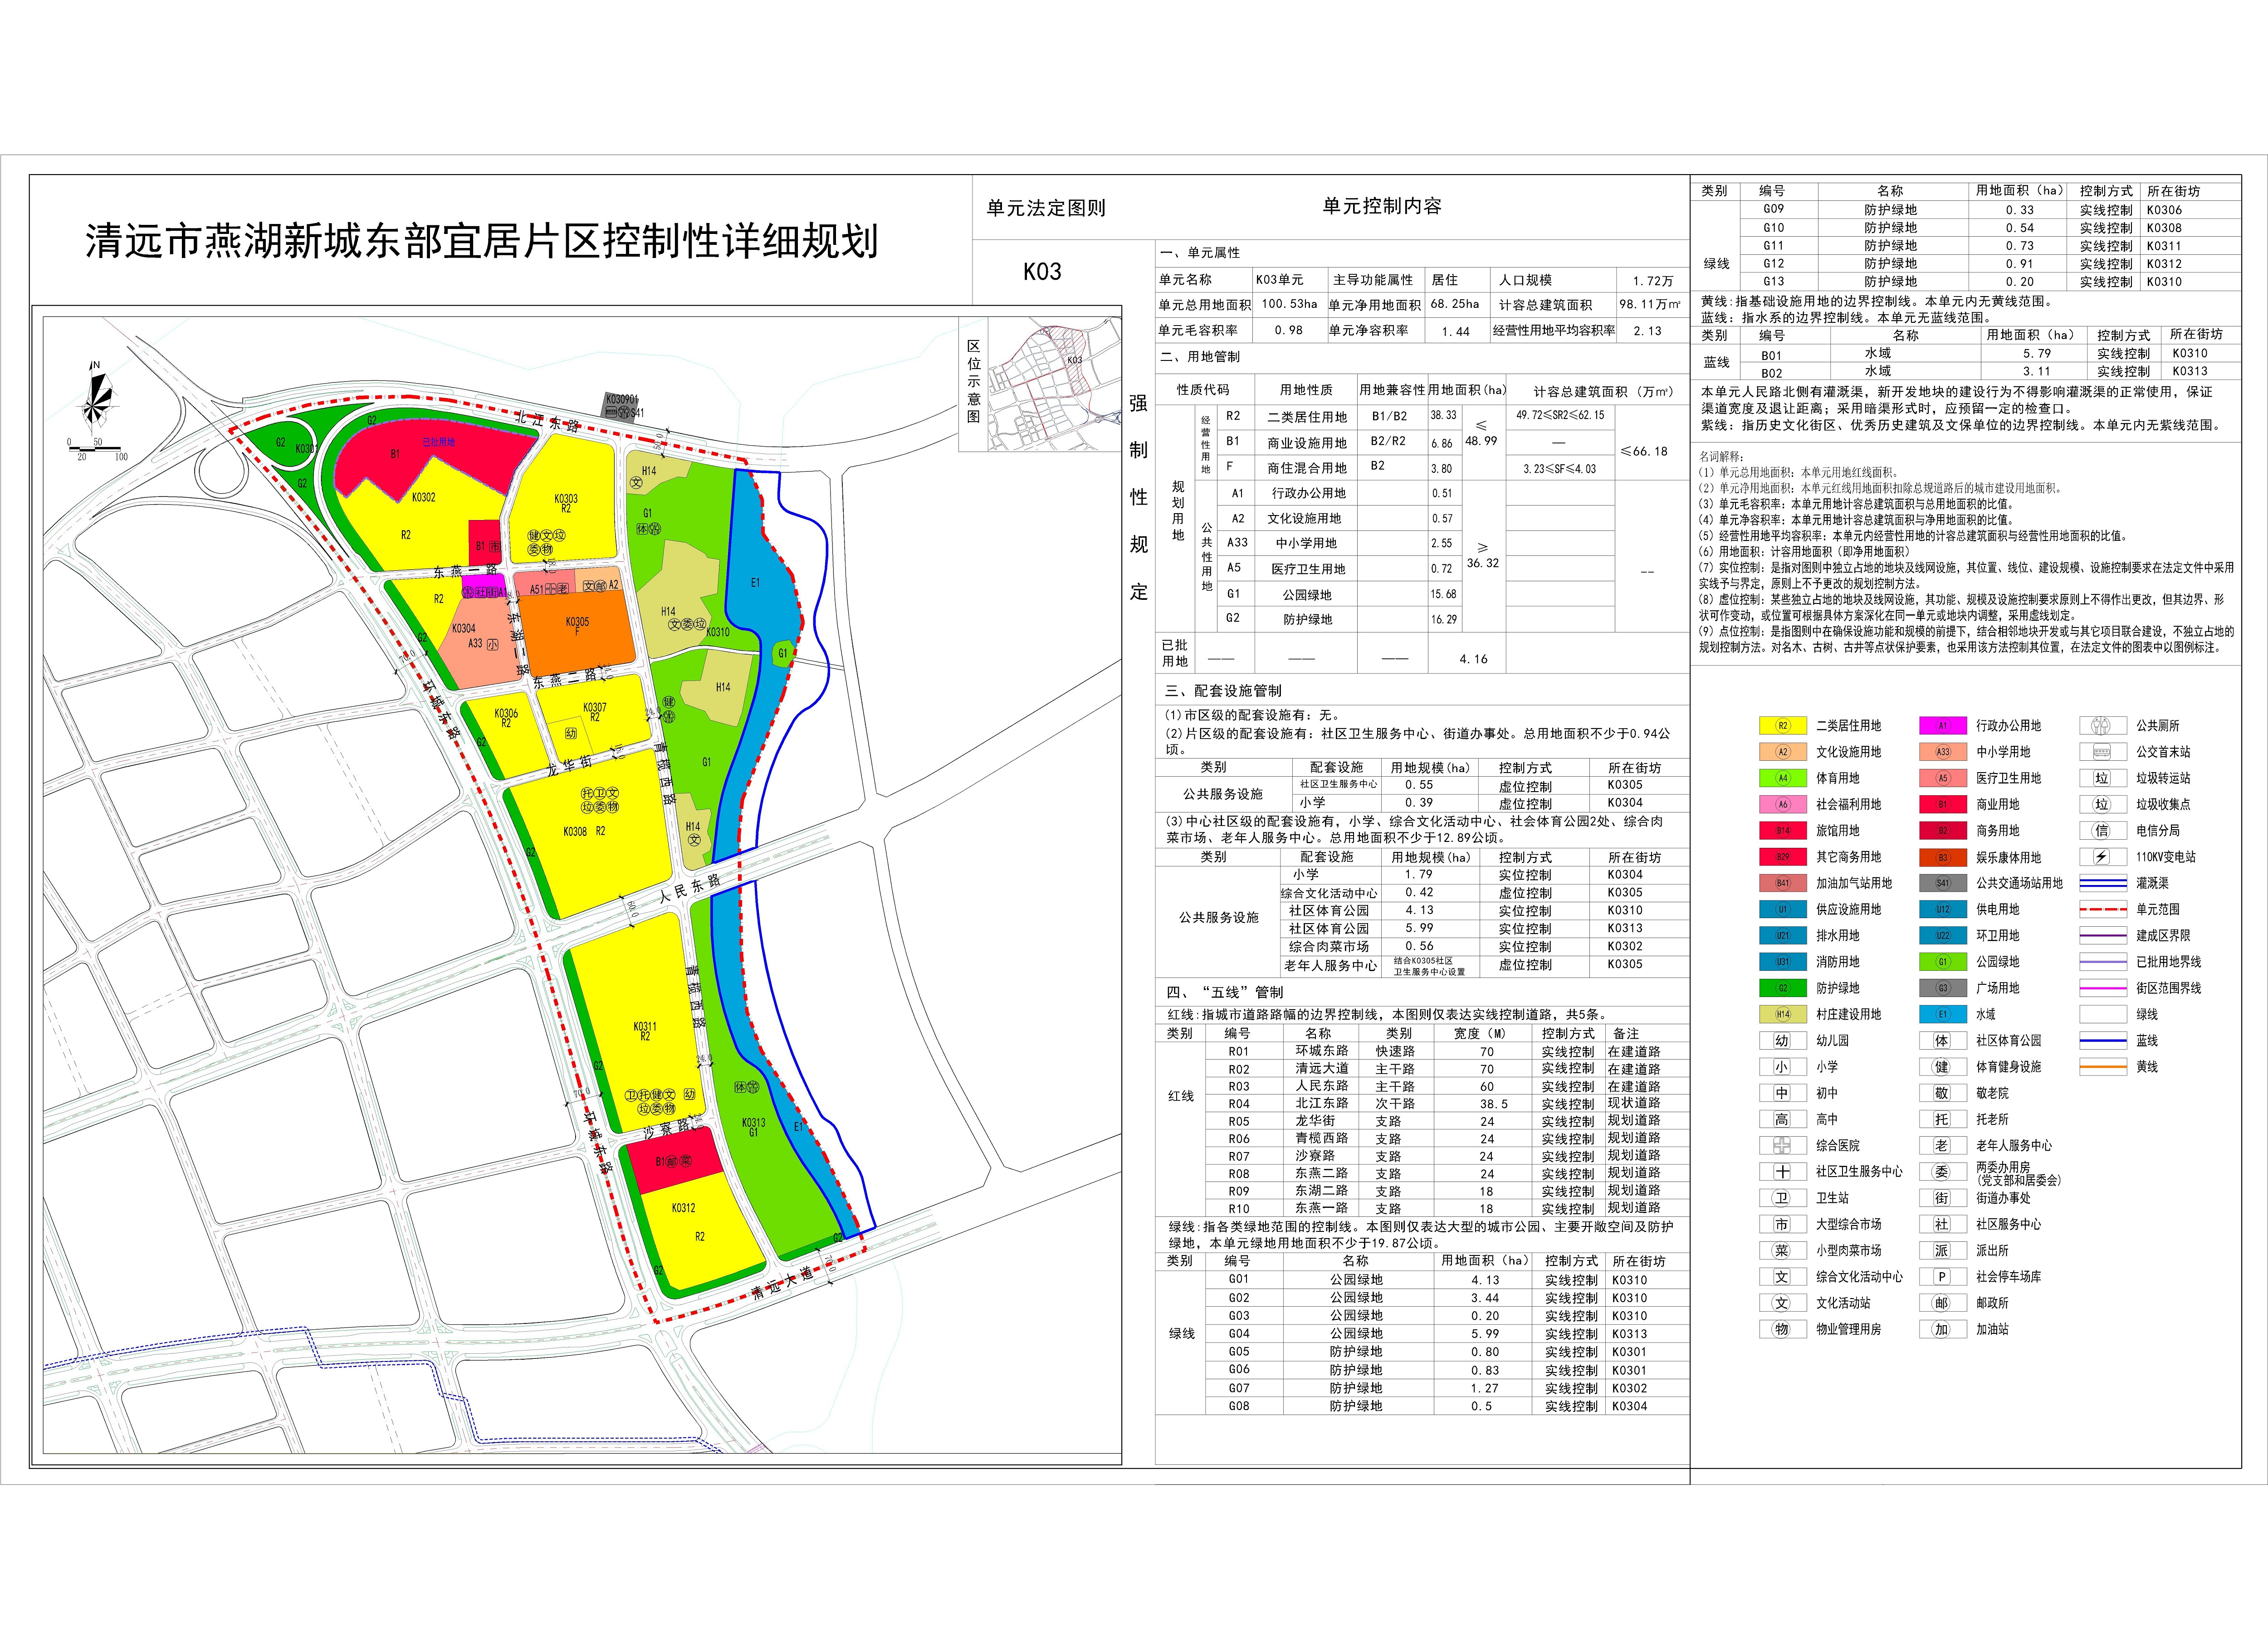This screenshot has width=2268, height=1639.
Task: Click the G1 公园绿地 green swatch
Action: 1943,963
